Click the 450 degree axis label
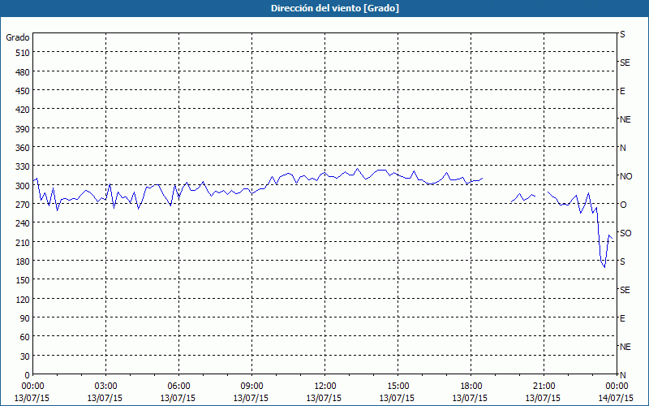 pos(23,91)
